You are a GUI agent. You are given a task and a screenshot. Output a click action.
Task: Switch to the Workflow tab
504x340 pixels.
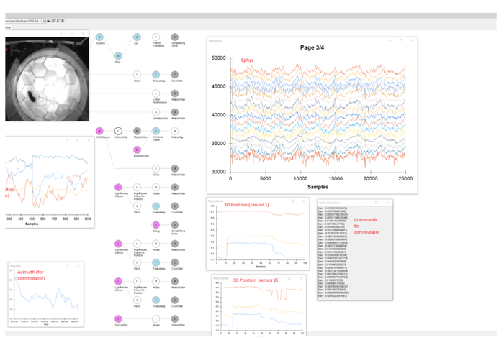pyautogui.click(x=8, y=27)
